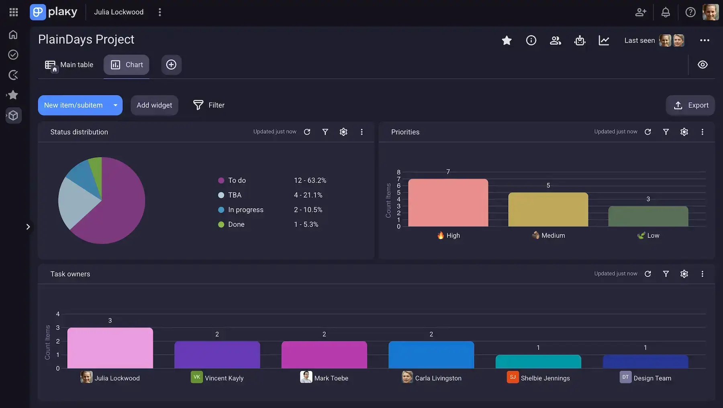
Task: Open the automations robot icon
Action: coord(580,40)
